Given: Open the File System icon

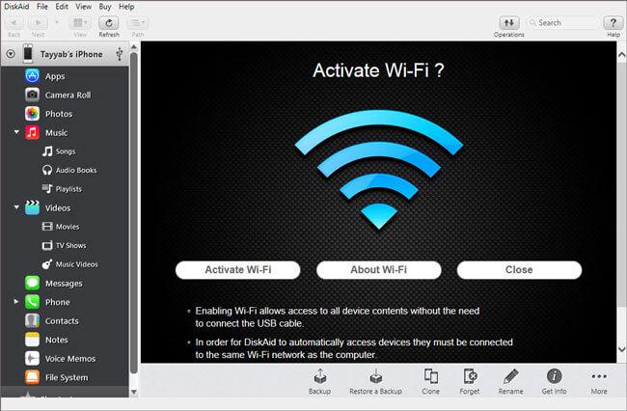Looking at the screenshot, I should pyautogui.click(x=33, y=377).
